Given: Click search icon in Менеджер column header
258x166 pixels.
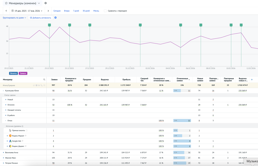Looking at the screenshot, I should click(44, 79).
